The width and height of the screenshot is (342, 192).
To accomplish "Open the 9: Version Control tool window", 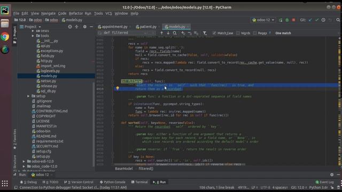I will tap(79, 182).
